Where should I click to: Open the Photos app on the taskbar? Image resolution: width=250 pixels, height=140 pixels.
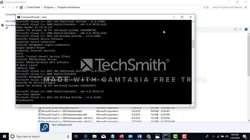(157, 136)
